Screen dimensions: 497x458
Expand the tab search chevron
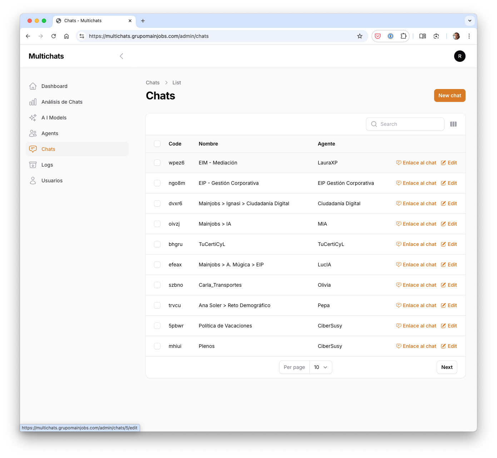pos(469,21)
